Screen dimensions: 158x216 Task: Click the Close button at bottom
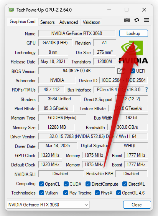[x=137, y=205]
